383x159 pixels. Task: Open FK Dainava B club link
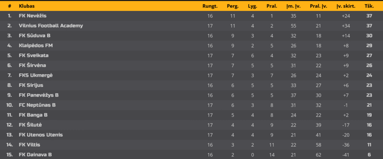pos(35,155)
